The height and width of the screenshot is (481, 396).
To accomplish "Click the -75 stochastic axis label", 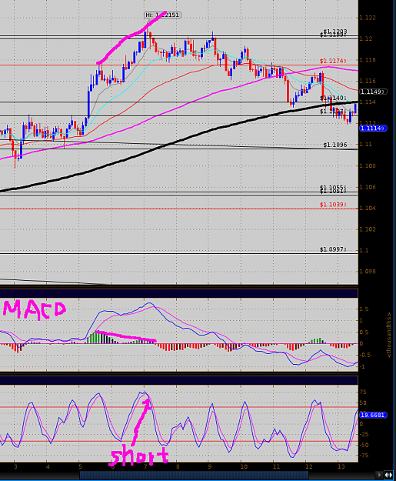I will pyautogui.click(x=363, y=456).
